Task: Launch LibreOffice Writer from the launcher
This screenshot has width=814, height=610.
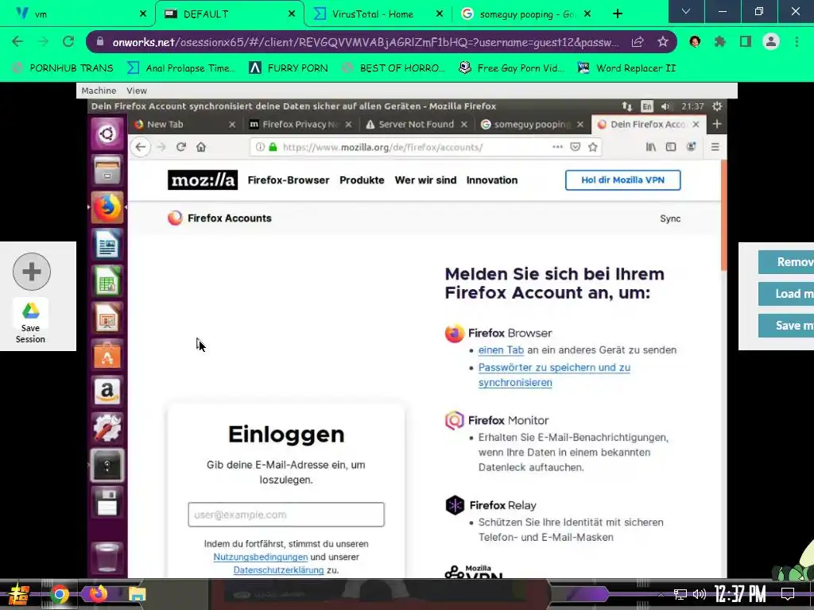Action: pos(107,245)
